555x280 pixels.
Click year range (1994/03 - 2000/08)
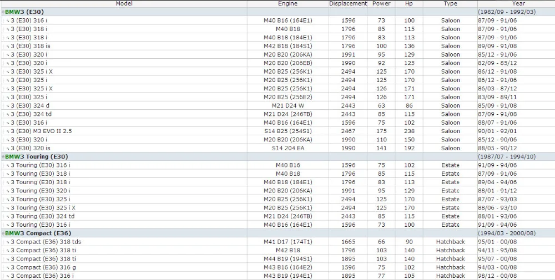click(x=507, y=233)
